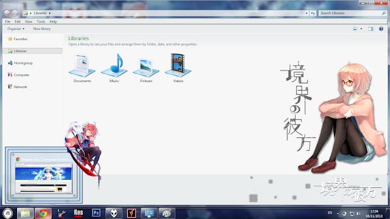Open the File menu
Image resolution: width=390 pixels, height=219 pixels.
coord(8,22)
